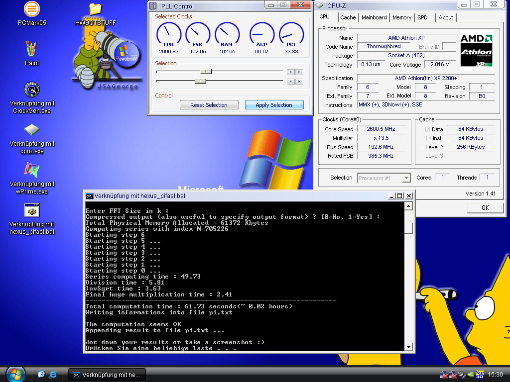Open the HWBOTSTUFF folder icon
The height and width of the screenshot is (382, 510).
(95, 9)
